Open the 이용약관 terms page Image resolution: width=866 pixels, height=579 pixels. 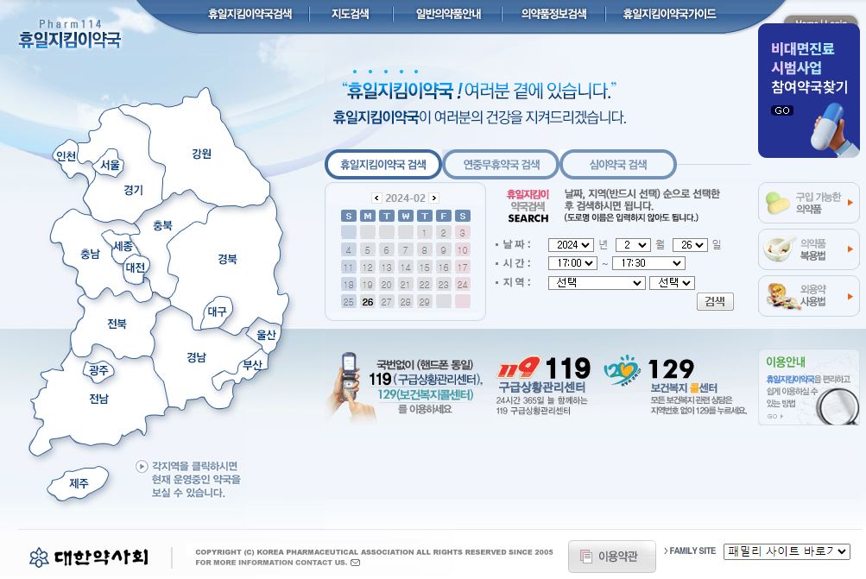click(x=611, y=557)
